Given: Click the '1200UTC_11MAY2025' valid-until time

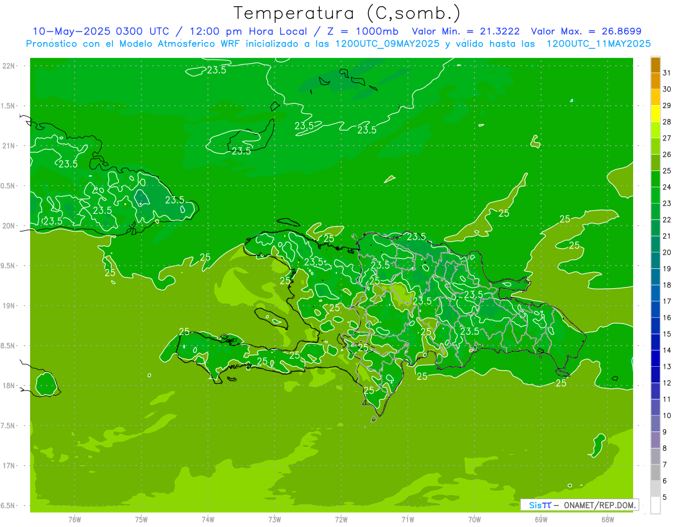Looking at the screenshot, I should [x=598, y=44].
